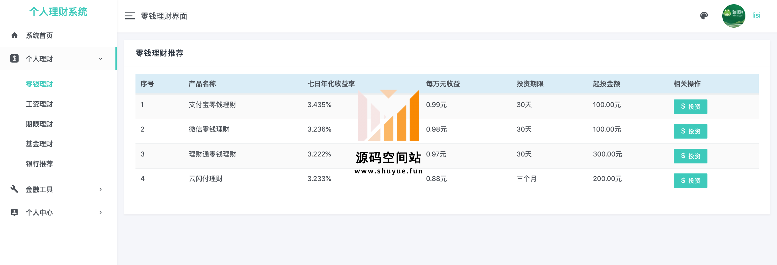Select the 云闪付理财 product name
Viewport: 777px width, 265px height.
coord(206,179)
